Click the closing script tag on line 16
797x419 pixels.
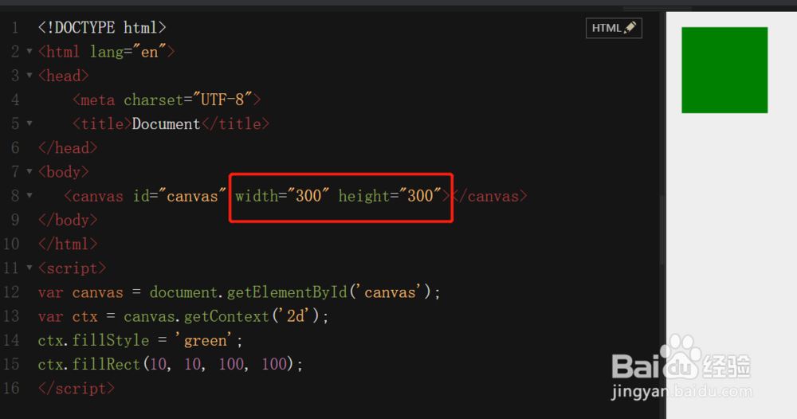point(77,389)
